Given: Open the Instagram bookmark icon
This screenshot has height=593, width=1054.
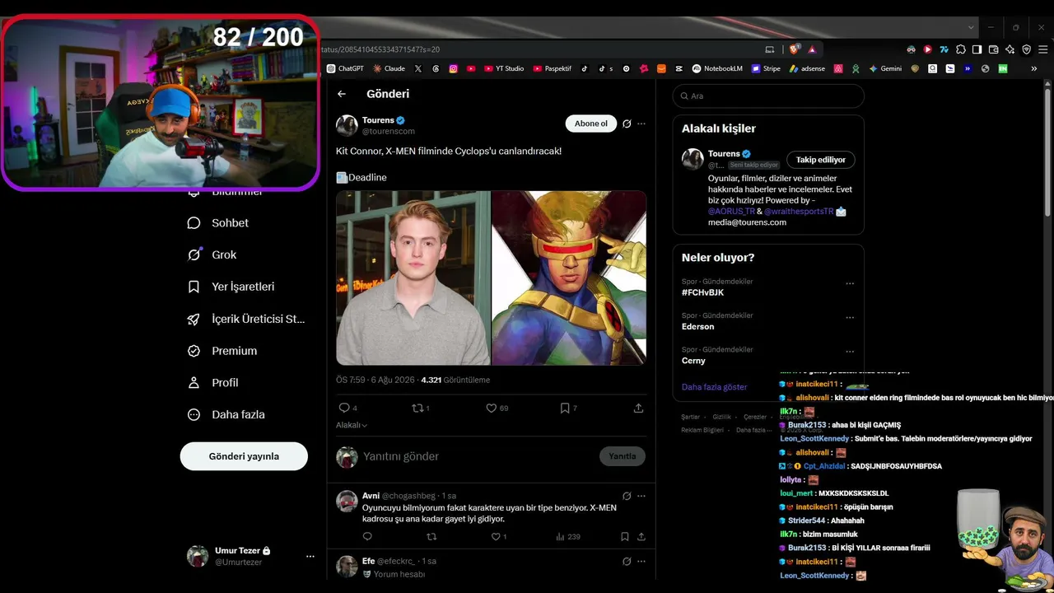Looking at the screenshot, I should click(453, 69).
